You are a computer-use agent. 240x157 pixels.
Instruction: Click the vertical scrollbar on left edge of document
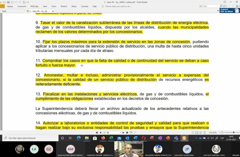[1, 72]
